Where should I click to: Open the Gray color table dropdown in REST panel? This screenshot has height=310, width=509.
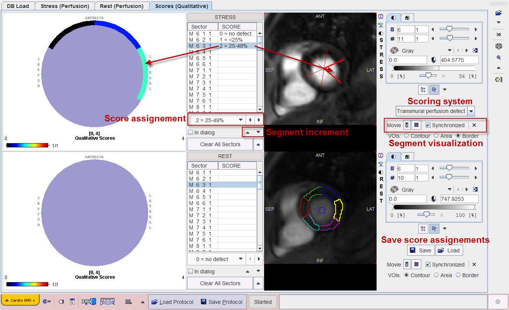450,189
